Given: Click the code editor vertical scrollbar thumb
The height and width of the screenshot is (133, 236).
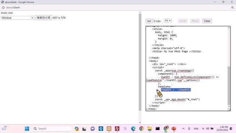Looking at the screenshot, I should (229, 85).
